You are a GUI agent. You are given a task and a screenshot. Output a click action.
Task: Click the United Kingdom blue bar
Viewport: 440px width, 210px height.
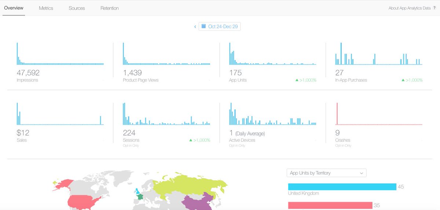point(342,187)
